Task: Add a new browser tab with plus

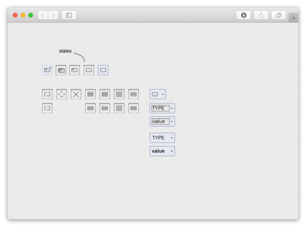Action: tap(293, 18)
